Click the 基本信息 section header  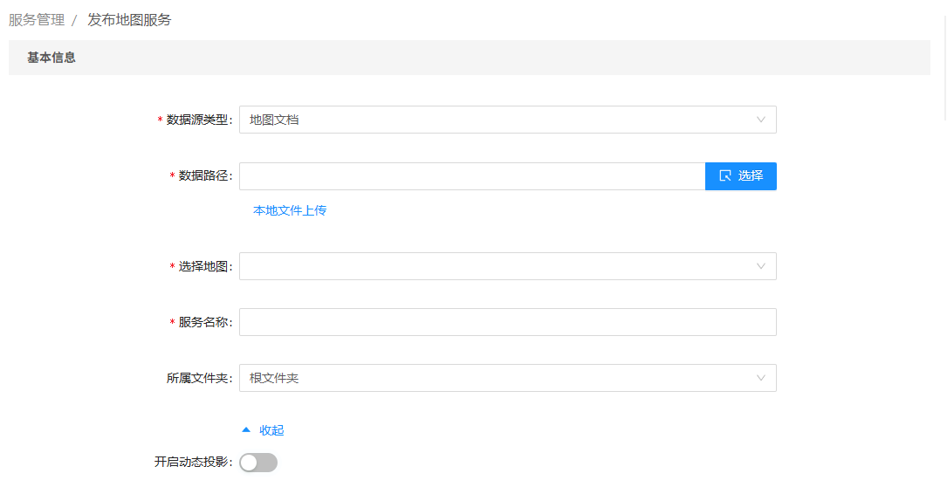click(x=51, y=58)
